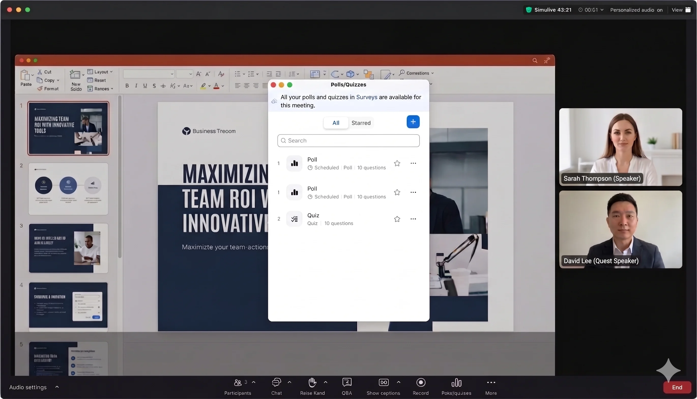Screen dimensions: 697x399
Task: Start recording with Record button
Action: coord(421,386)
